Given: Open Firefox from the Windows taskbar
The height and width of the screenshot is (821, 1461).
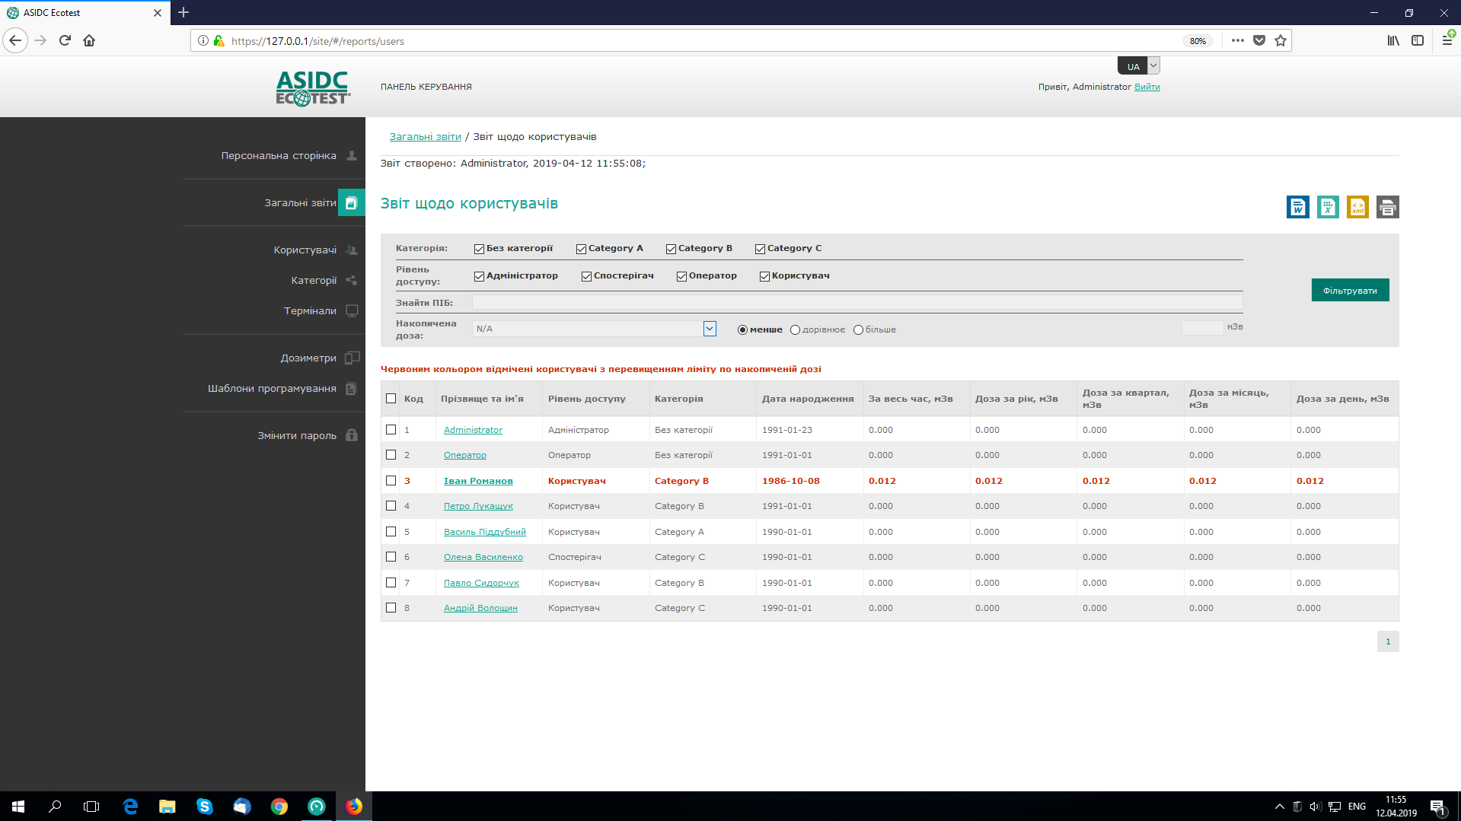Looking at the screenshot, I should tap(354, 807).
